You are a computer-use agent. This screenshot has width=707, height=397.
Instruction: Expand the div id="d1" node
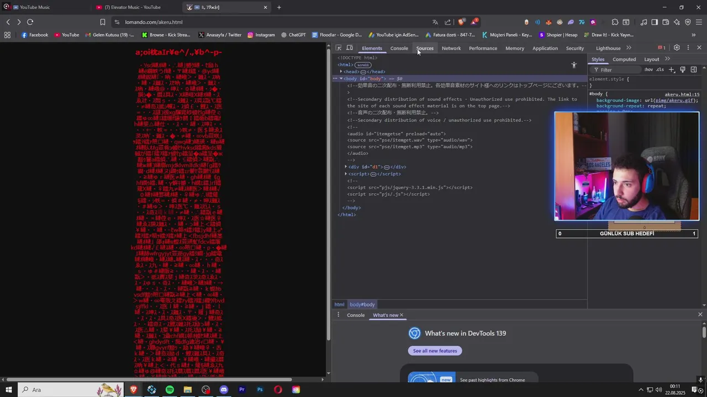(x=346, y=167)
